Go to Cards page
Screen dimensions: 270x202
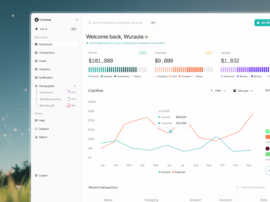pos(56,61)
